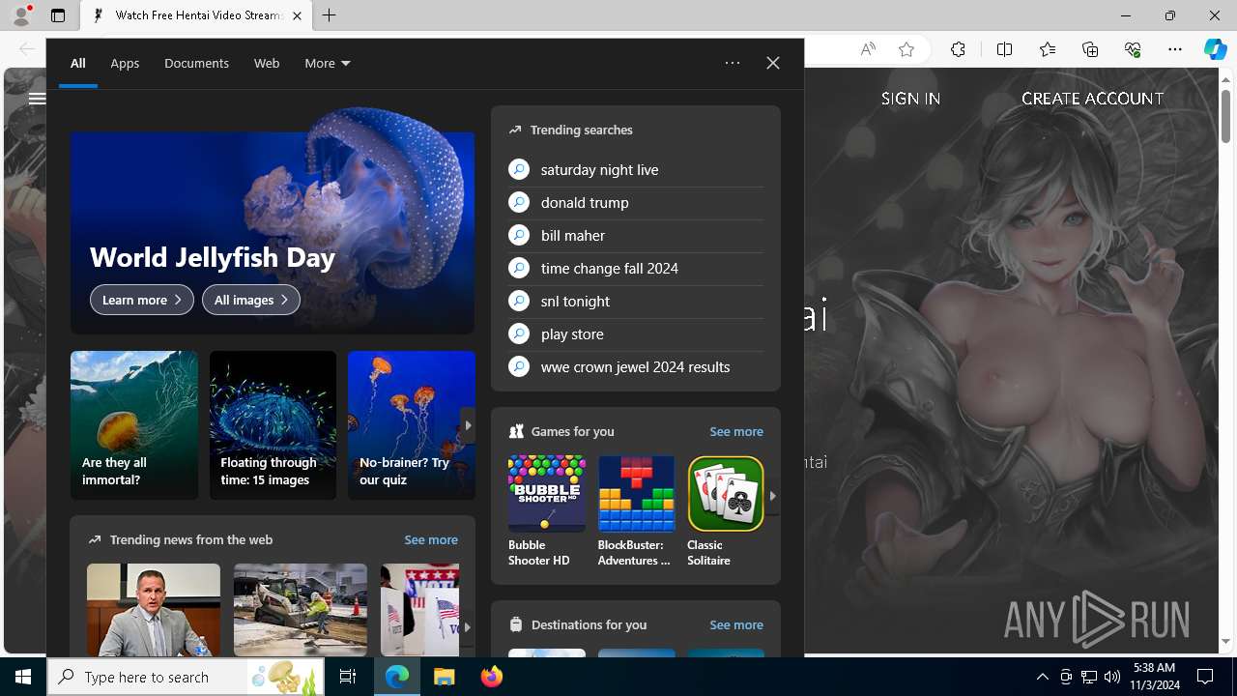Show more games with the right arrow
The height and width of the screenshot is (696, 1237).
[x=772, y=495]
